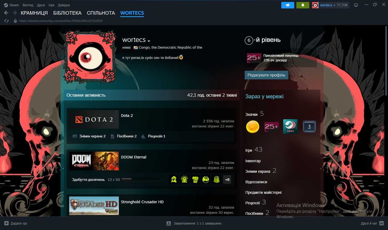
Task: Open the Steam menu
Action: pos(14,5)
